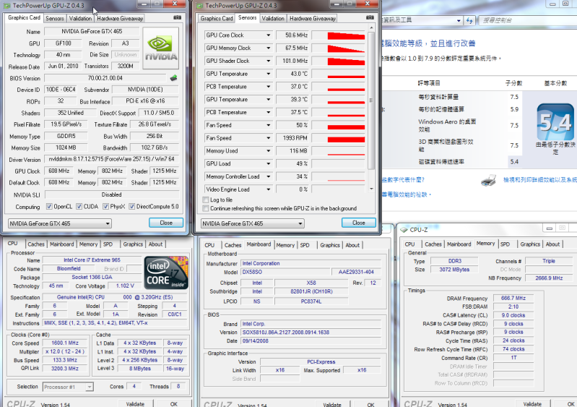Click Validate in left CPU-Z window
The width and height of the screenshot is (577, 407).
[x=136, y=403]
